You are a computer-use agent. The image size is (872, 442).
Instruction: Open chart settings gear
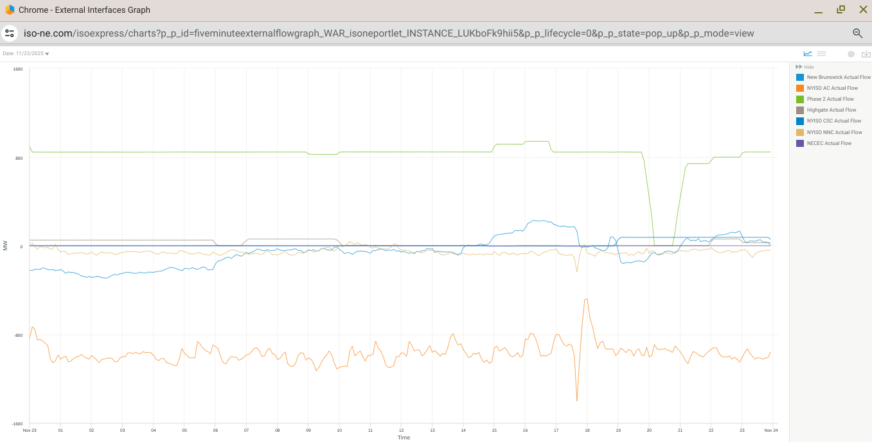(x=851, y=54)
